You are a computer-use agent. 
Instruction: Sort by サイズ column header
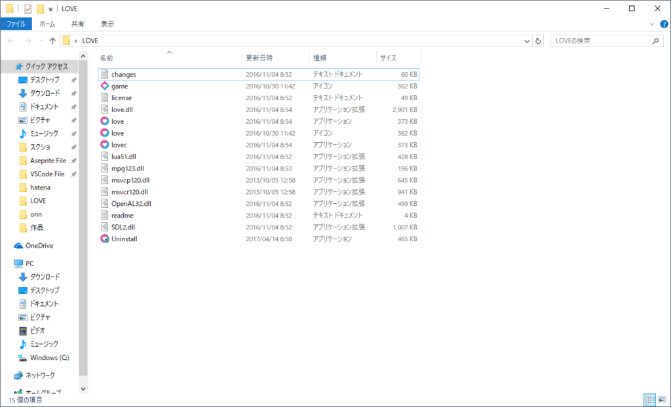pos(399,58)
